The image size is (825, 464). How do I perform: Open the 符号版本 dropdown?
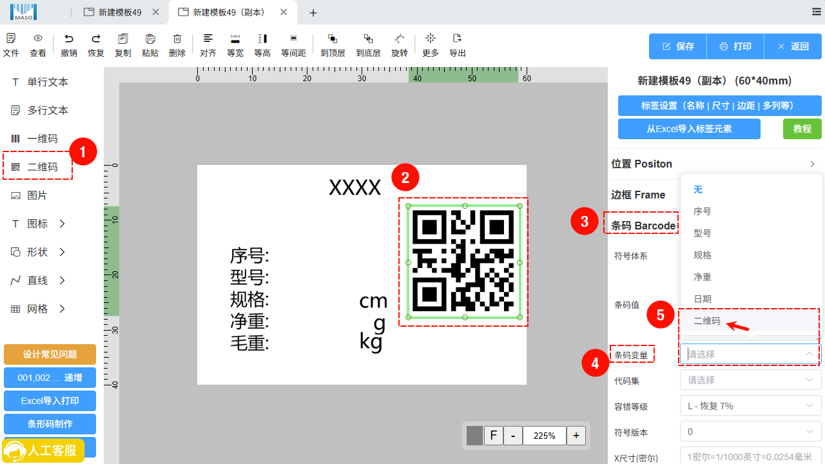(x=750, y=432)
